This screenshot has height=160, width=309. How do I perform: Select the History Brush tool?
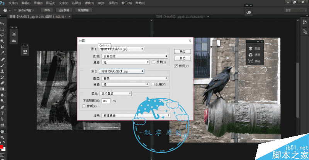tap(2, 77)
